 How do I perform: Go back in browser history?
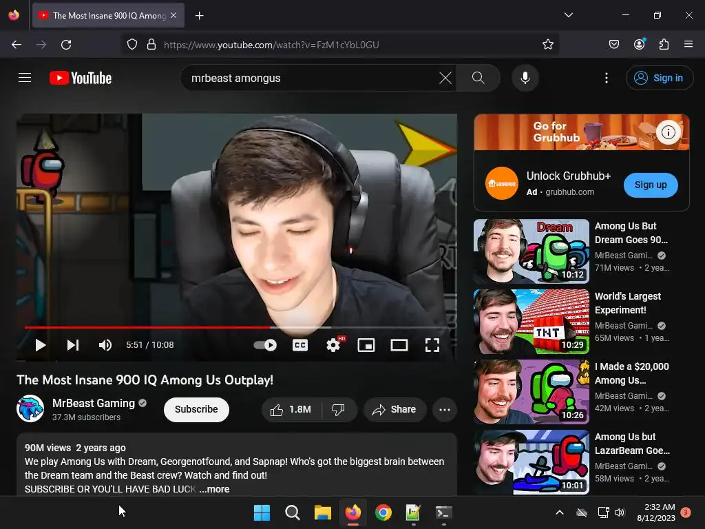(x=17, y=45)
